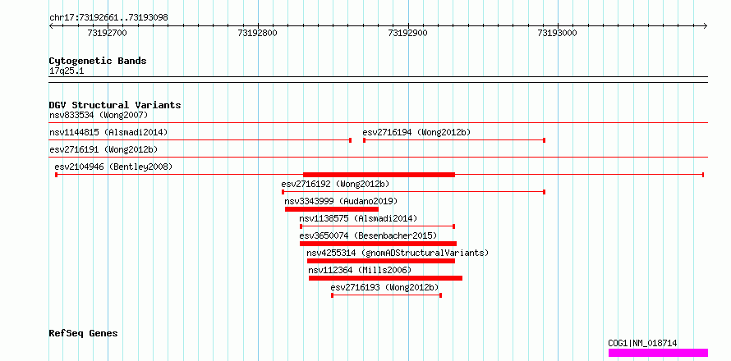Click the red bar for nsv3343999
This screenshot has height=361, width=731.
tap(332, 209)
